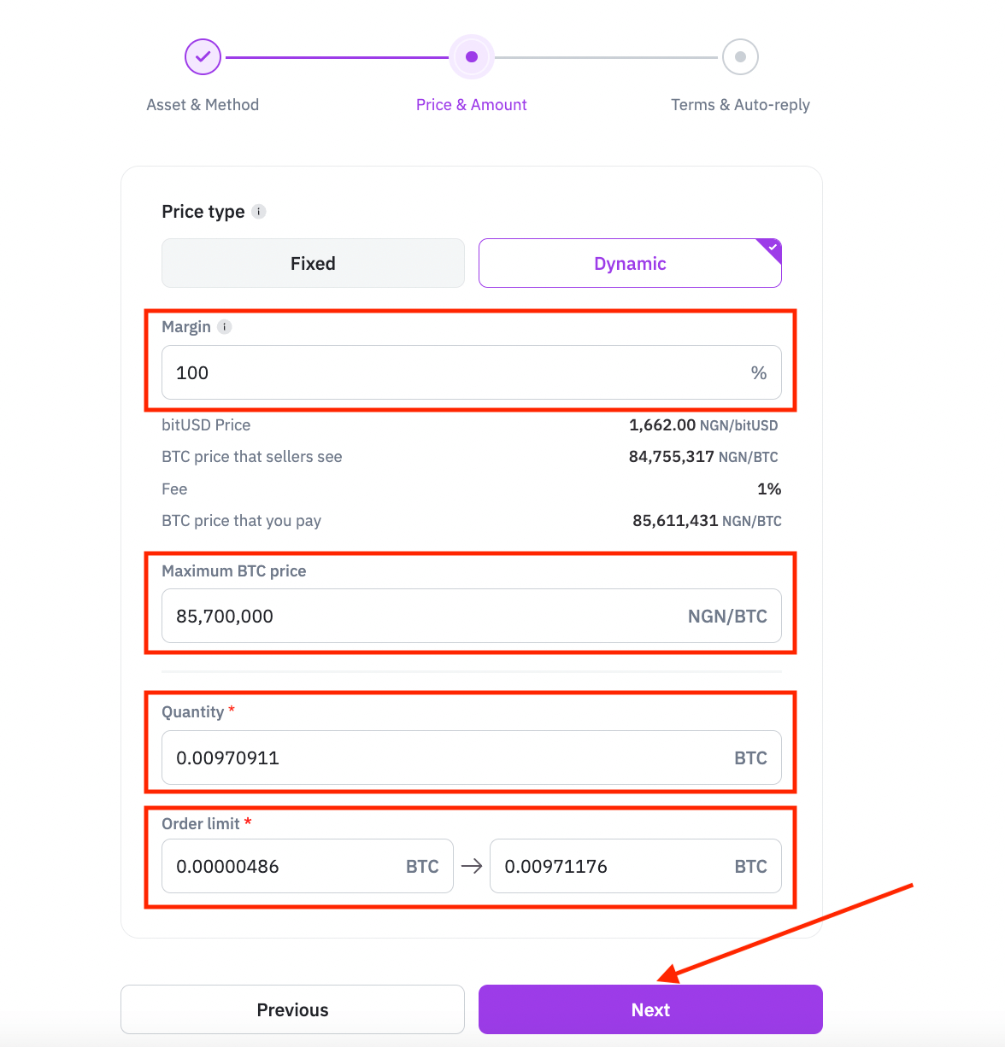
Task: Click the Price & Amount step label
Action: [472, 105]
